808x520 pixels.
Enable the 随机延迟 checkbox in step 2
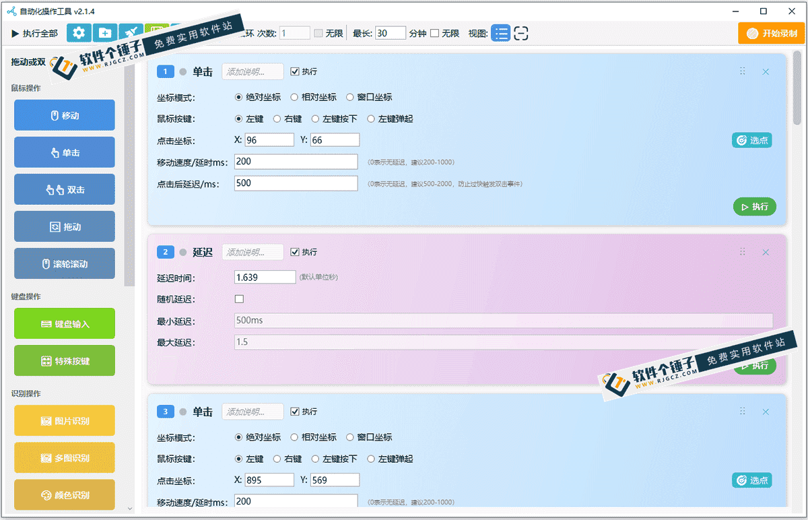(239, 299)
